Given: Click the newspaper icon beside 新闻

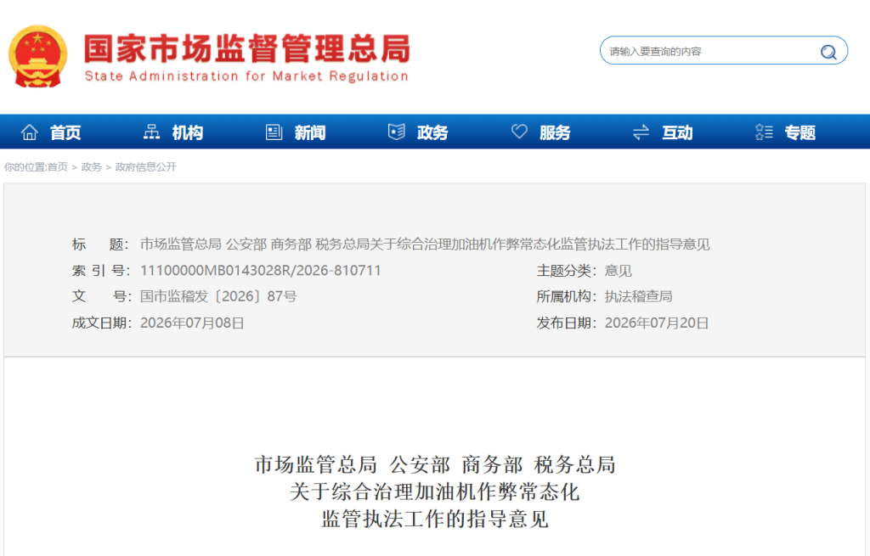Looking at the screenshot, I should (274, 132).
